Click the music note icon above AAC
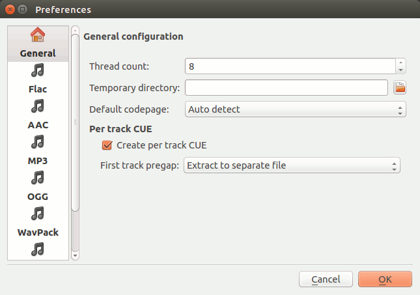 pos(38,105)
